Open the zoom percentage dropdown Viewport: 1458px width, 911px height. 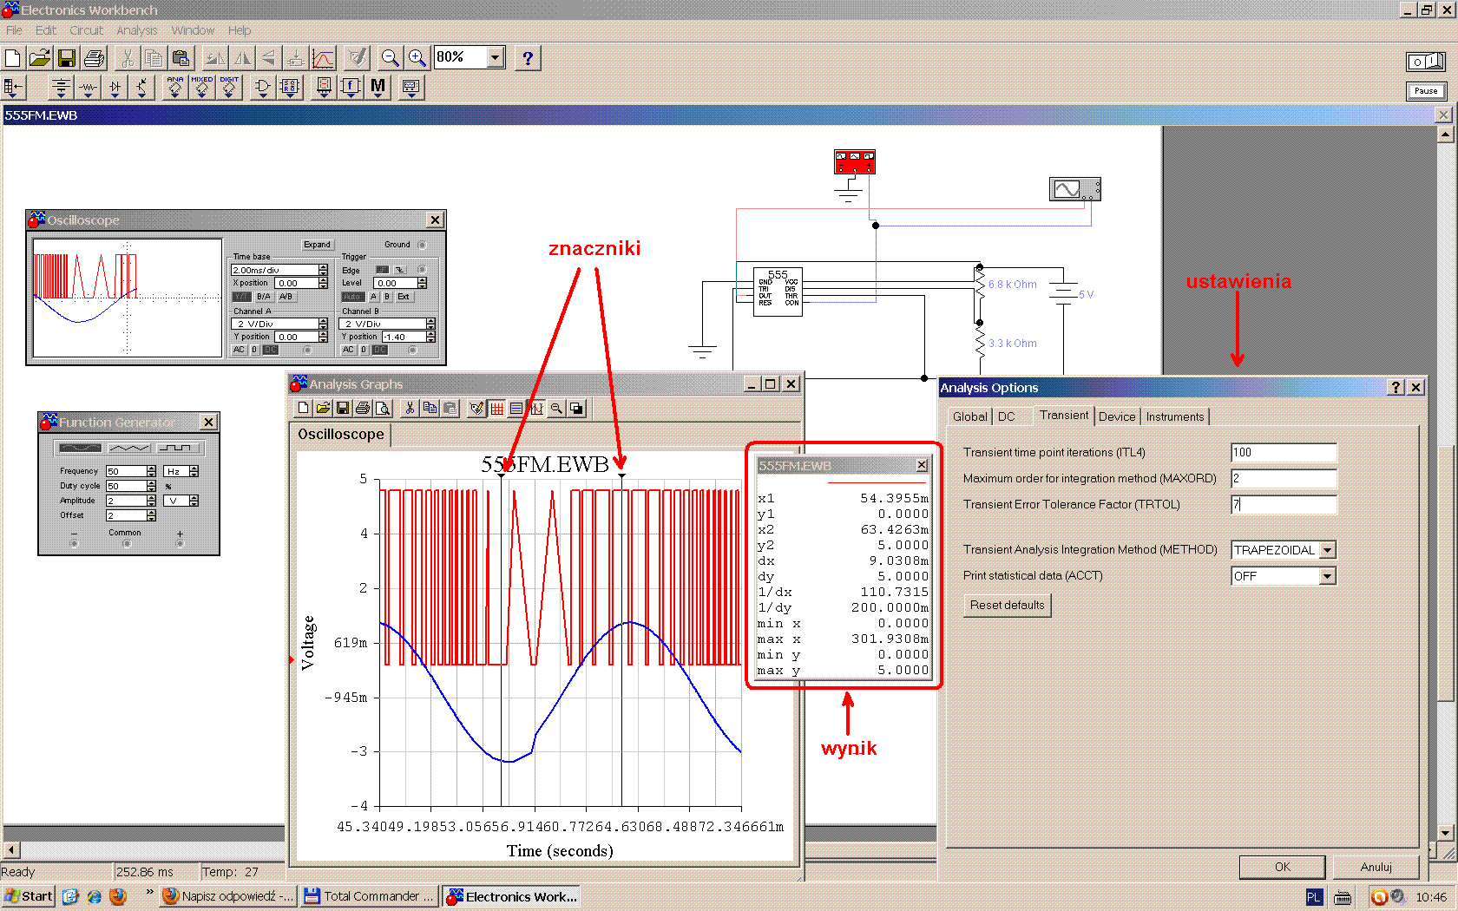(496, 57)
